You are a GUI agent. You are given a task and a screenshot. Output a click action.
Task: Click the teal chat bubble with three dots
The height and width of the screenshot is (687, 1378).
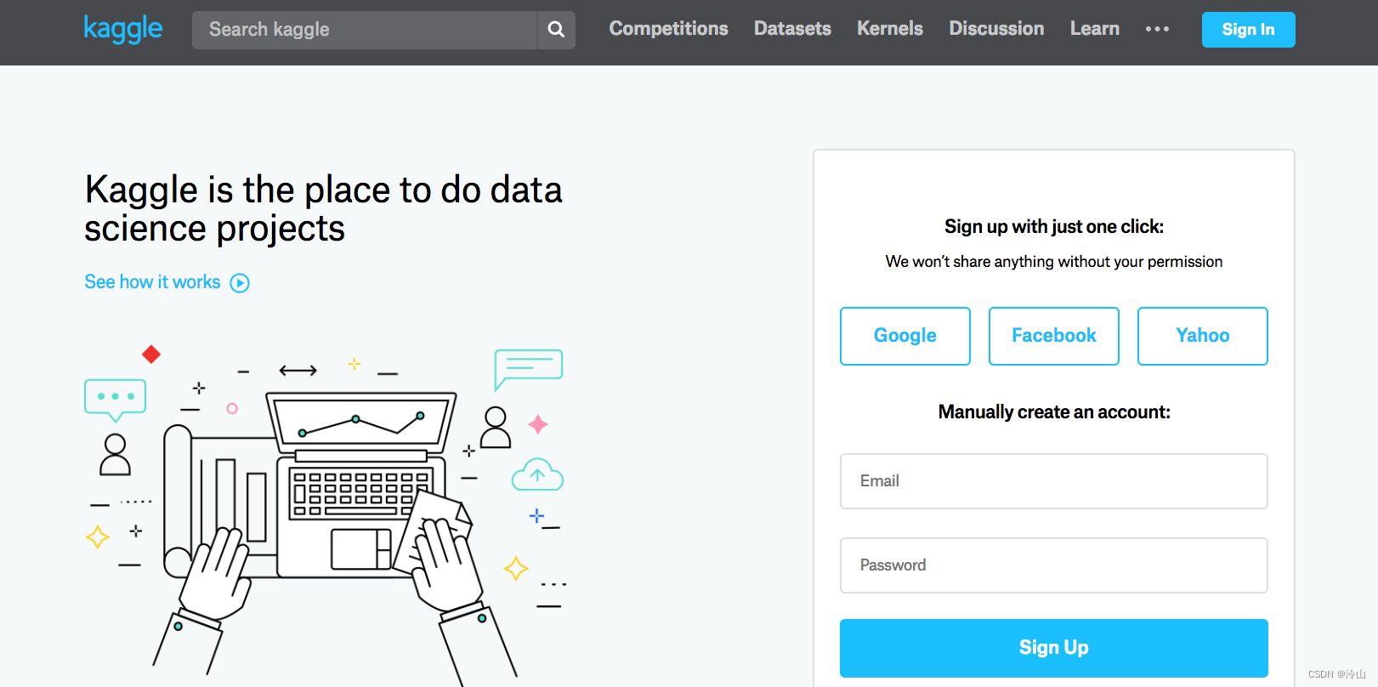[x=115, y=398]
